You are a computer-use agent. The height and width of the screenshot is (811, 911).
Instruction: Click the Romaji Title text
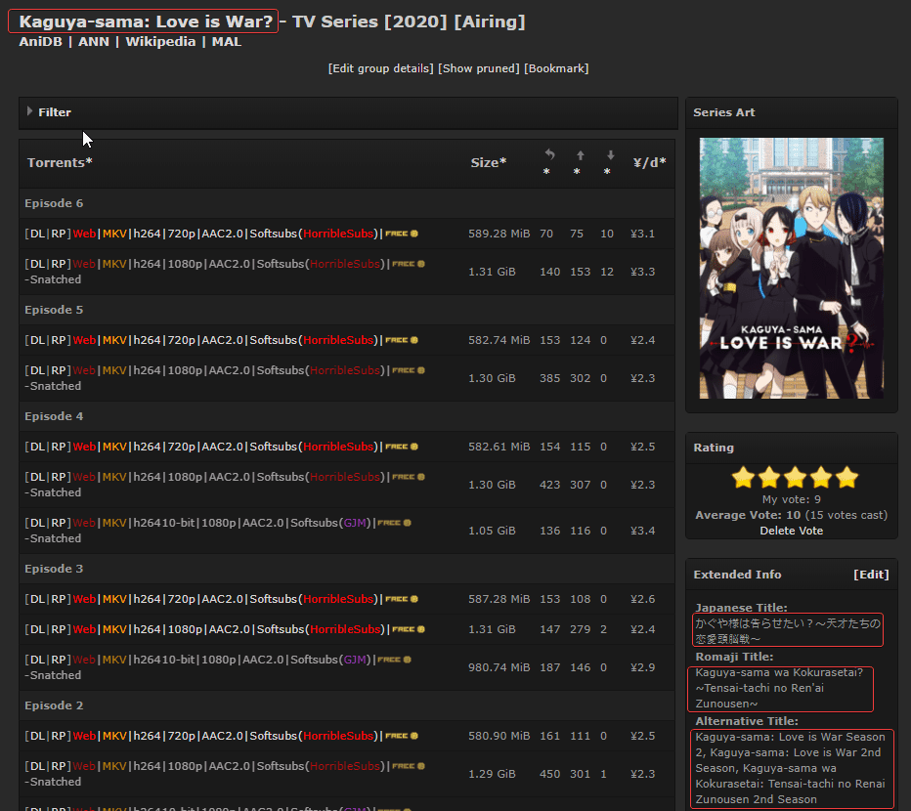(780, 688)
